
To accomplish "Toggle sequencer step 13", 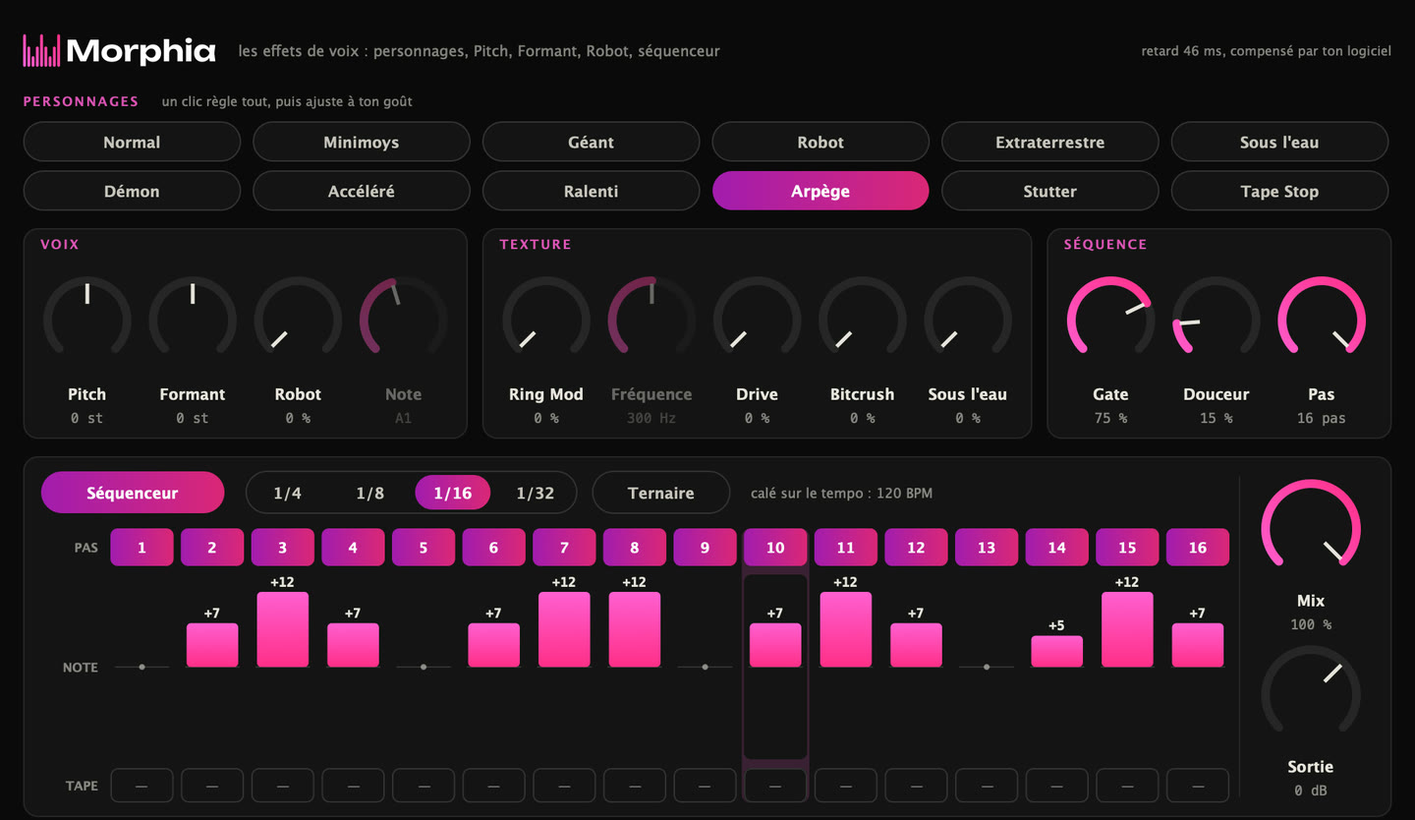I will (x=987, y=548).
